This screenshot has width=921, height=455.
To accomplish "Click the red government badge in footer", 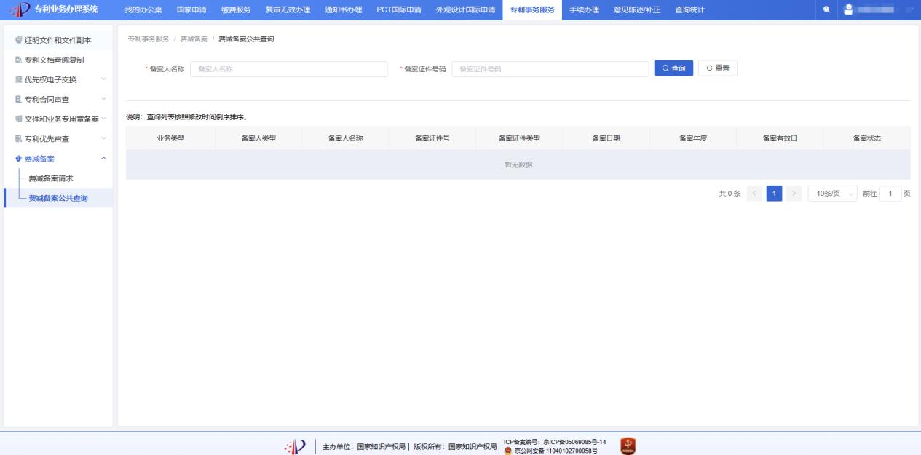I will coord(628,446).
